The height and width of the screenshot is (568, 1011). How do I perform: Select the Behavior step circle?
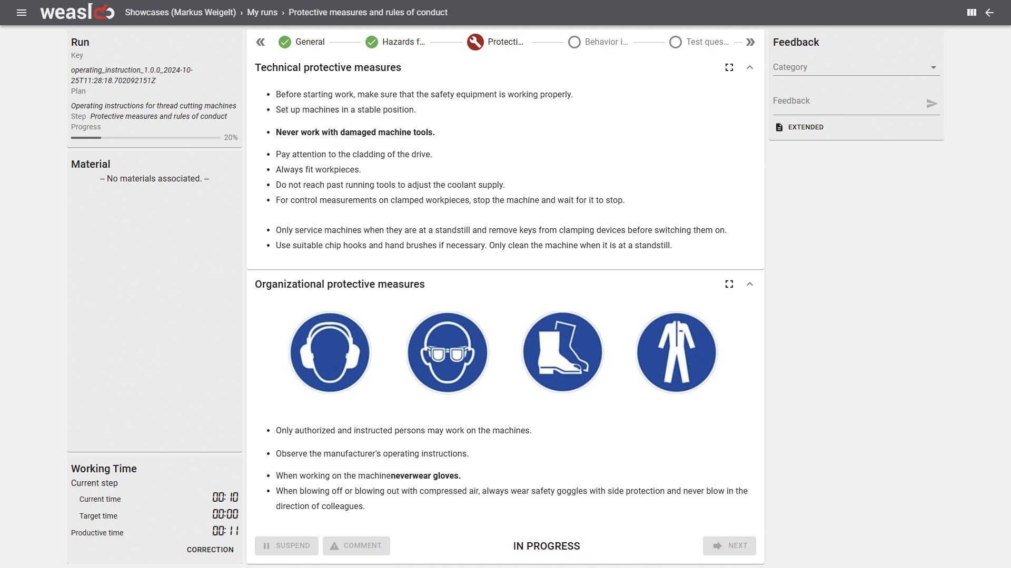click(574, 42)
